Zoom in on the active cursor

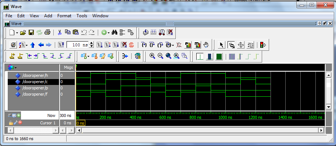click(x=176, y=56)
